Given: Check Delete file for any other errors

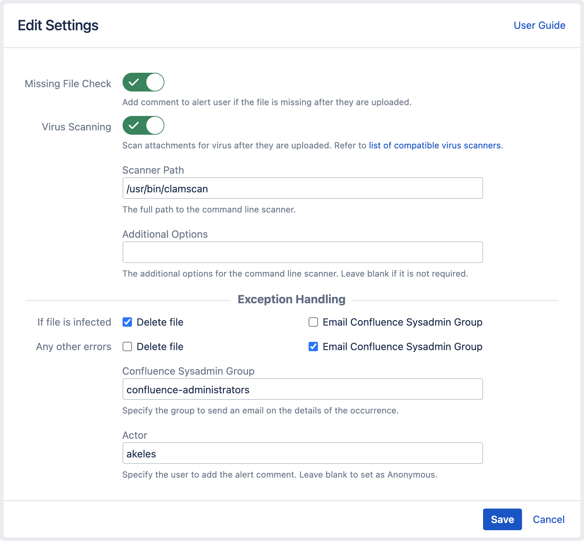Looking at the screenshot, I should click(x=127, y=346).
